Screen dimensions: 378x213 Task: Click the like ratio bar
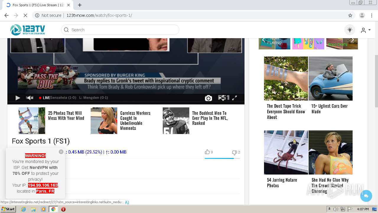tap(222, 158)
